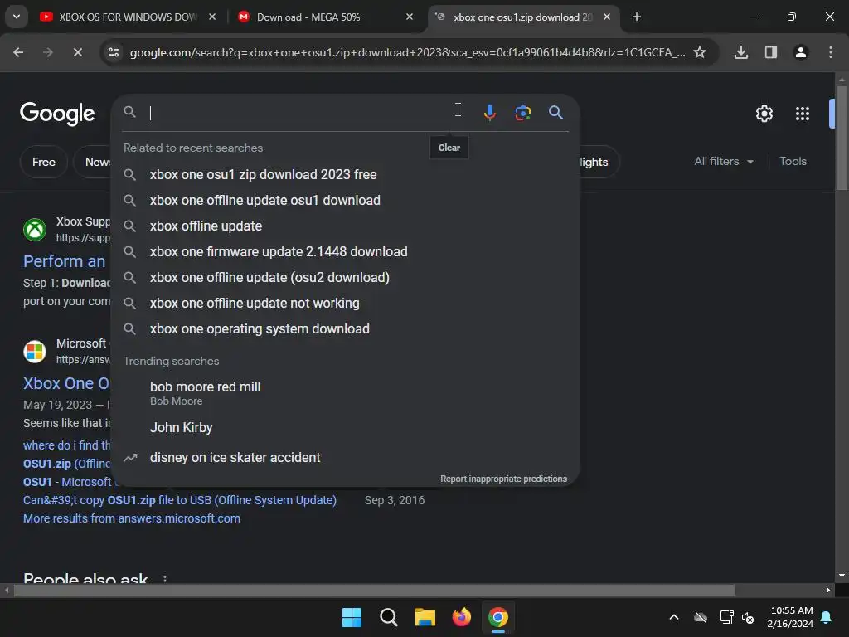
Task: Click Report inappropriate predictions link
Action: [503, 479]
